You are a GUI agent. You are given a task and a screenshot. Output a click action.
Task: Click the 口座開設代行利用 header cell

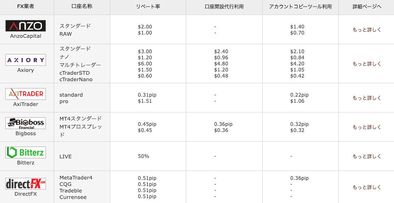pos(224,7)
